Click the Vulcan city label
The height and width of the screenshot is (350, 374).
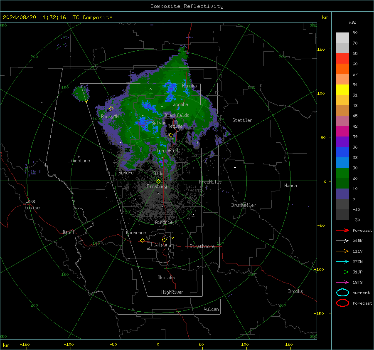[211, 309]
